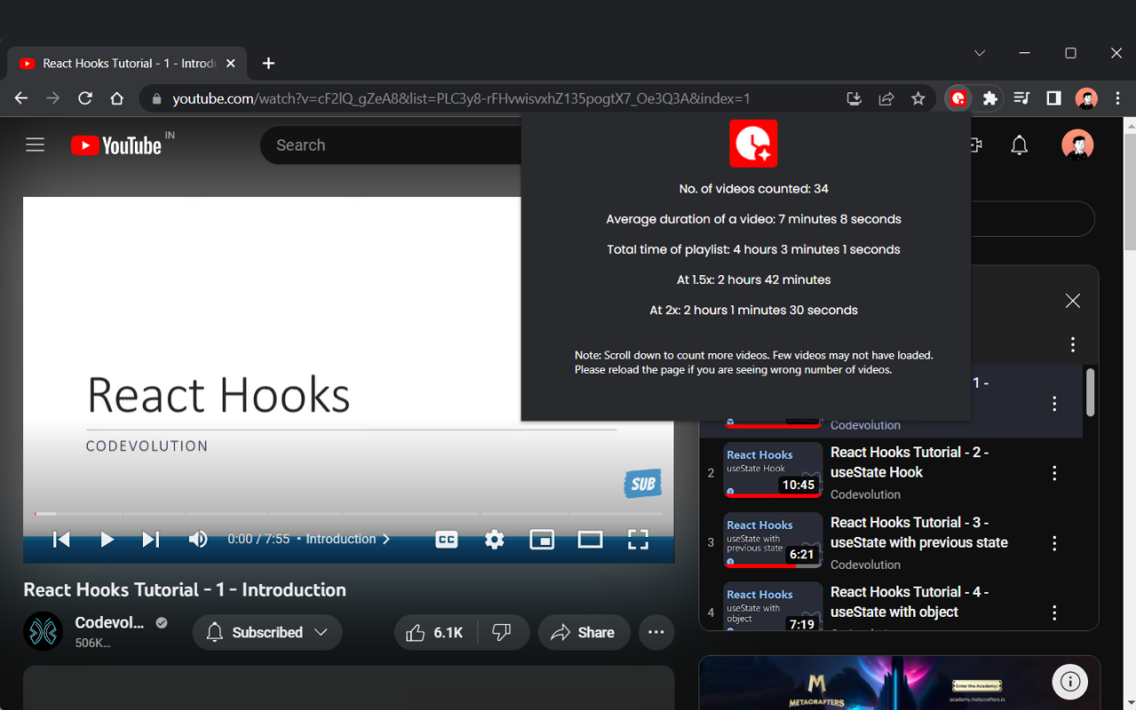Viewport: 1136px width, 710px height.
Task: Open the Codevolution channel avatar
Action: [43, 632]
